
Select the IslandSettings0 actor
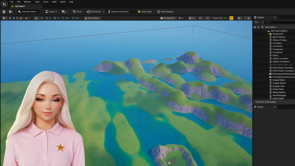coord(279,96)
